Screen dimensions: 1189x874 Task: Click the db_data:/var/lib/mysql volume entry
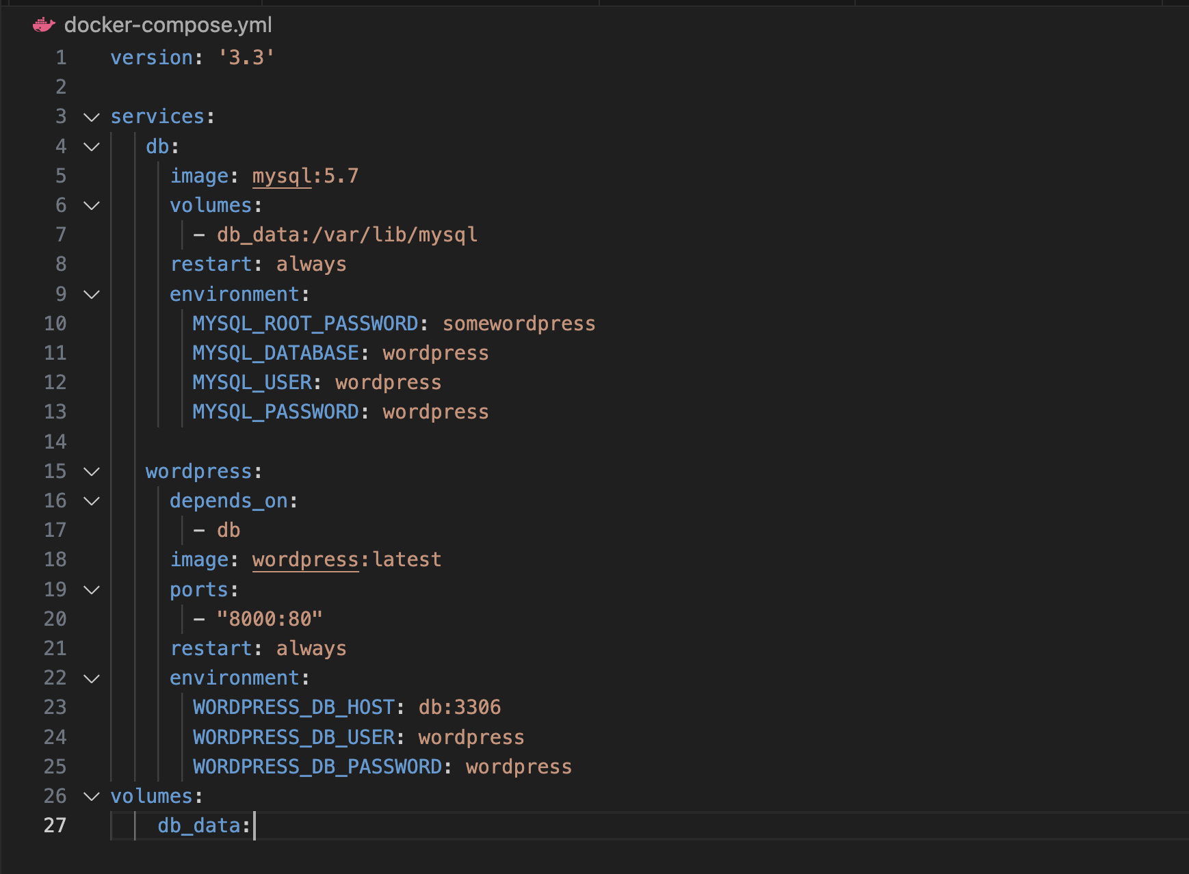pyautogui.click(x=347, y=235)
